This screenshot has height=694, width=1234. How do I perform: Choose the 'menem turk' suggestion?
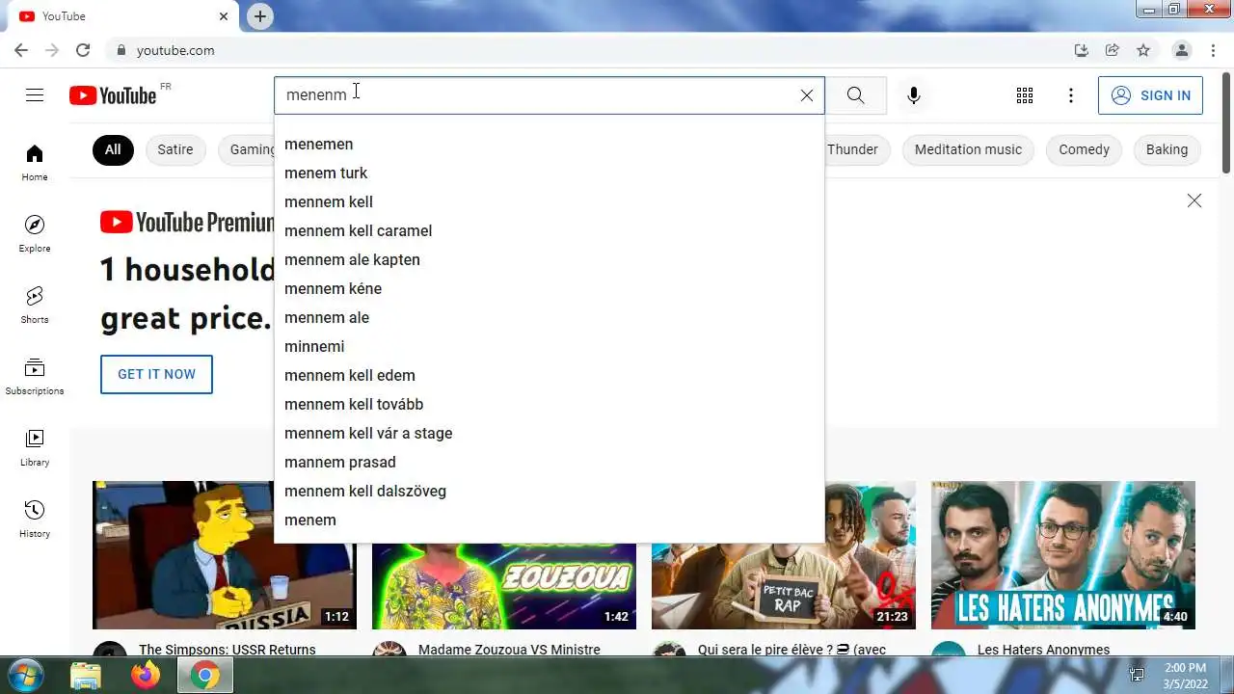coord(550,173)
